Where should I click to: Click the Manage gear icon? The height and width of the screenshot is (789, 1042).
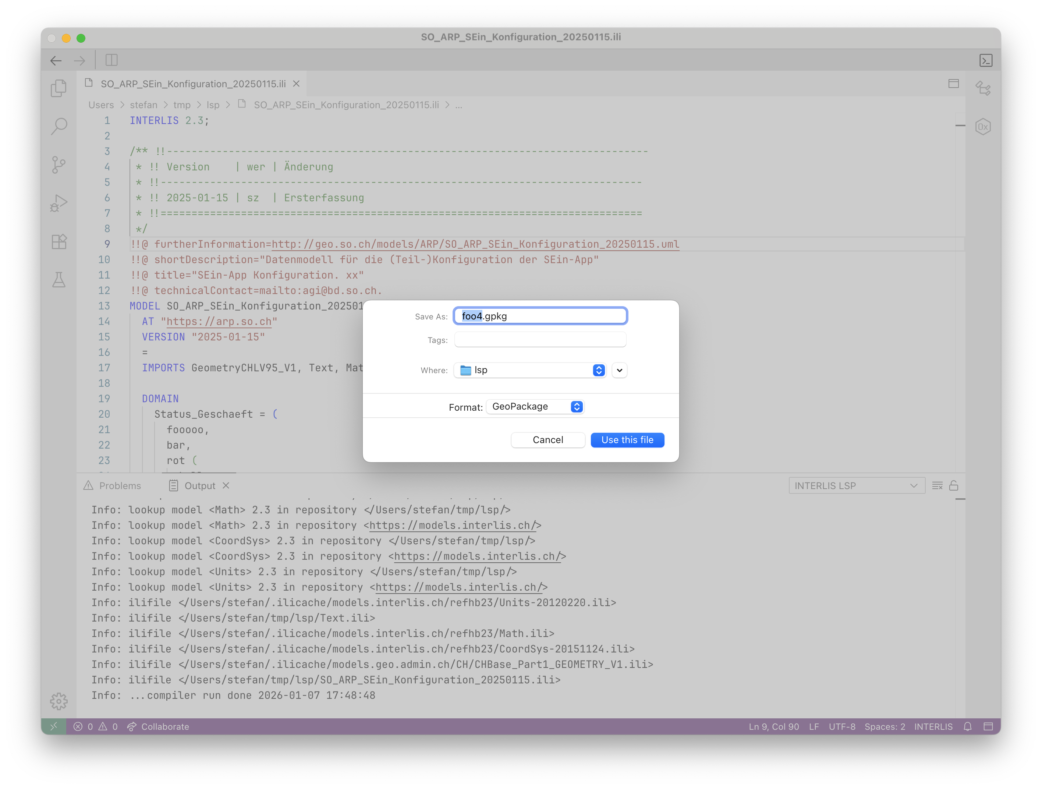[59, 701]
